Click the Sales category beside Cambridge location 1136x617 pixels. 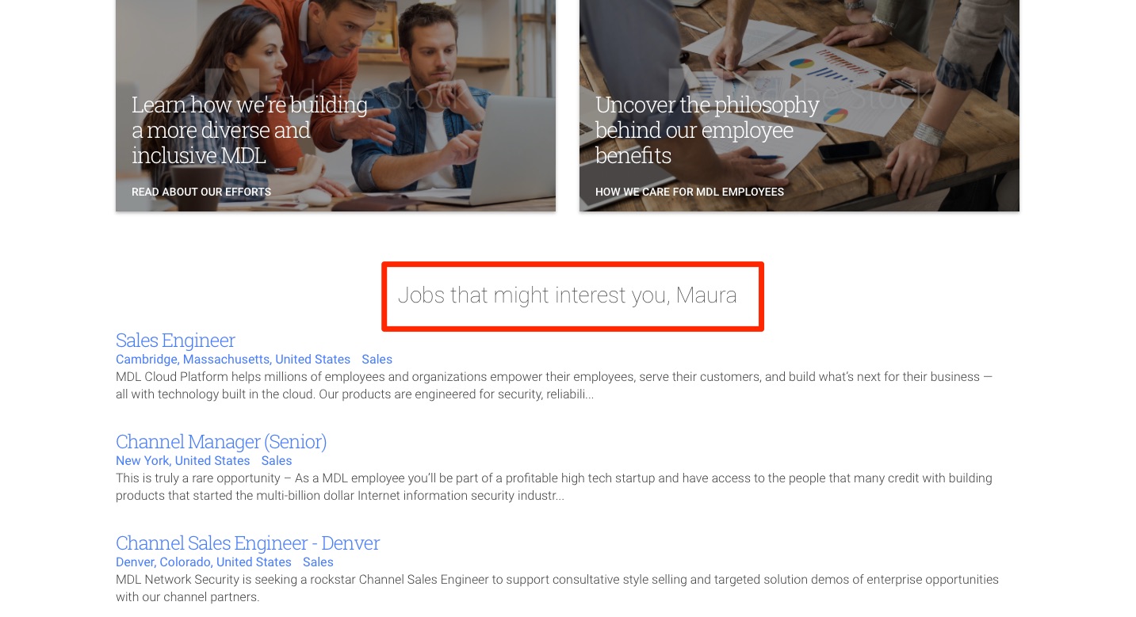click(377, 360)
